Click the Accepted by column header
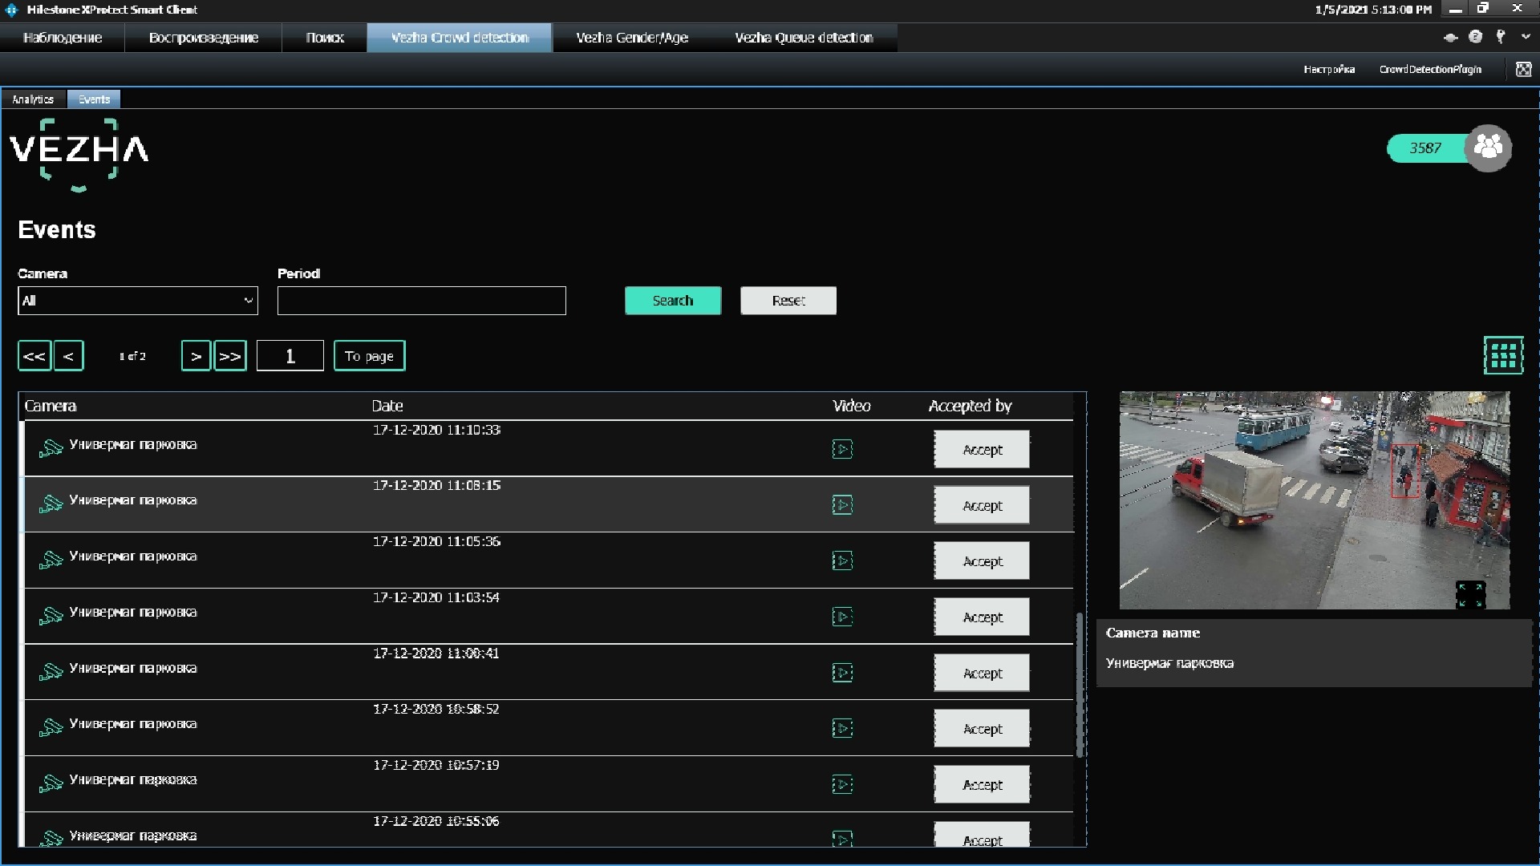Screen dimensions: 1540x866 click(x=970, y=406)
